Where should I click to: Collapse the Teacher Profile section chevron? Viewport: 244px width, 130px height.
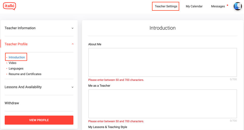tap(72, 44)
